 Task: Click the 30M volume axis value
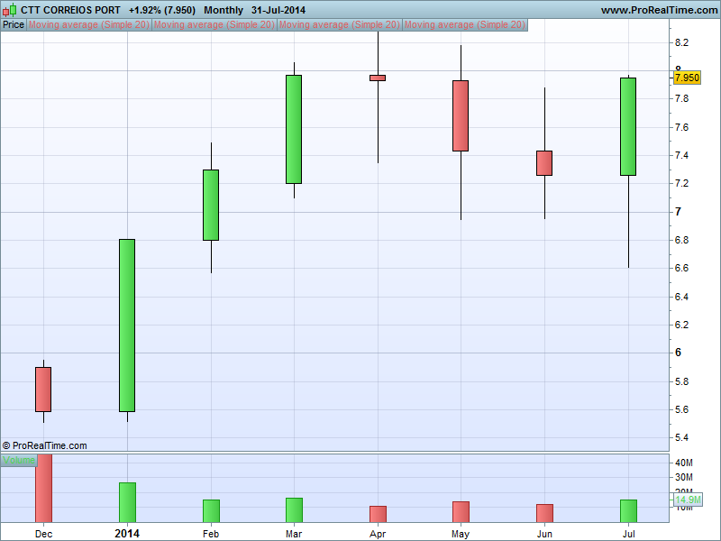[684, 478]
